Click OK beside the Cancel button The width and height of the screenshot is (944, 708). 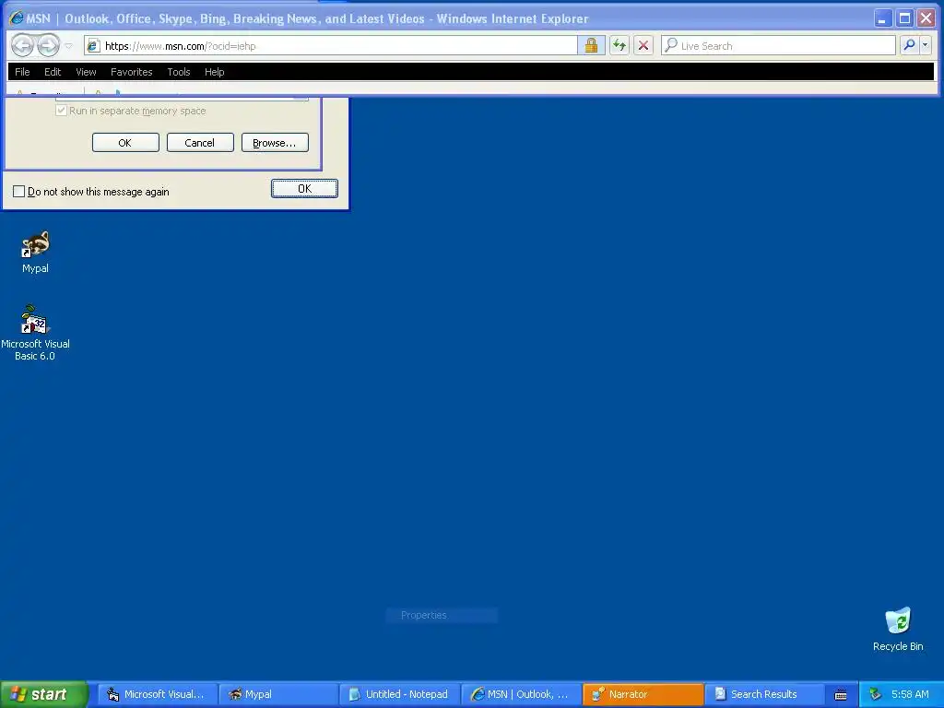[x=125, y=143]
